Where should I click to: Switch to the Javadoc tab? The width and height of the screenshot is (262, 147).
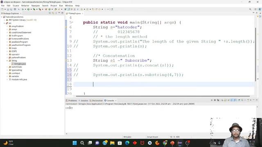tap(84, 100)
